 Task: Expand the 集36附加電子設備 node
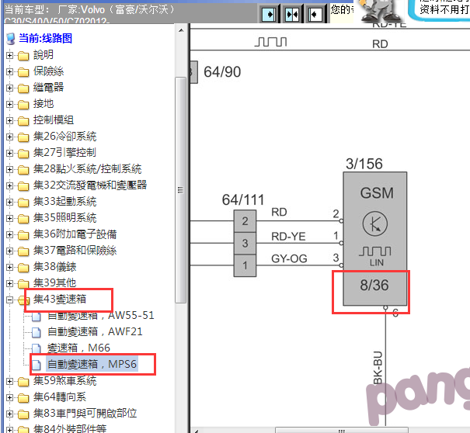(9, 234)
